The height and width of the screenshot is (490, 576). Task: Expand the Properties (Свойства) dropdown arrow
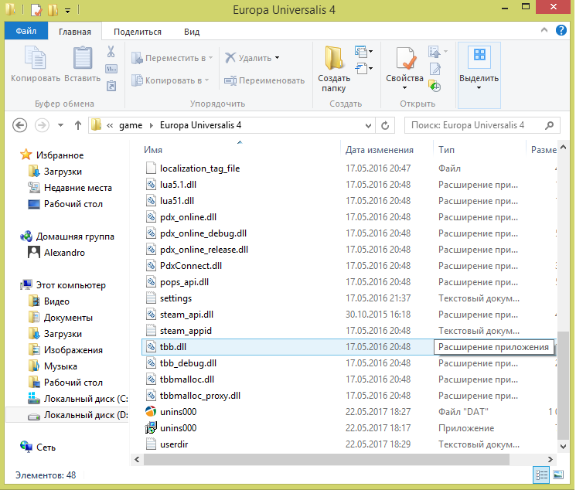pyautogui.click(x=405, y=88)
